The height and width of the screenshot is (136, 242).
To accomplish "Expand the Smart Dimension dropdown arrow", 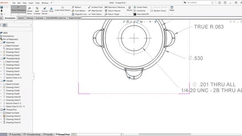I will point(19,14).
